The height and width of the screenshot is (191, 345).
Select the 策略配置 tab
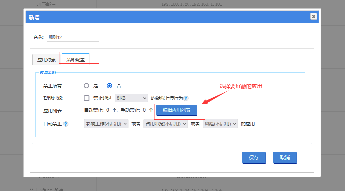(75, 60)
